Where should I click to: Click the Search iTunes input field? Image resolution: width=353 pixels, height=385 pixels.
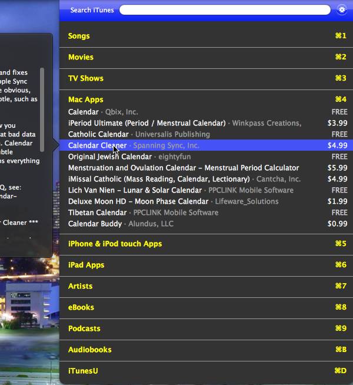(225, 10)
